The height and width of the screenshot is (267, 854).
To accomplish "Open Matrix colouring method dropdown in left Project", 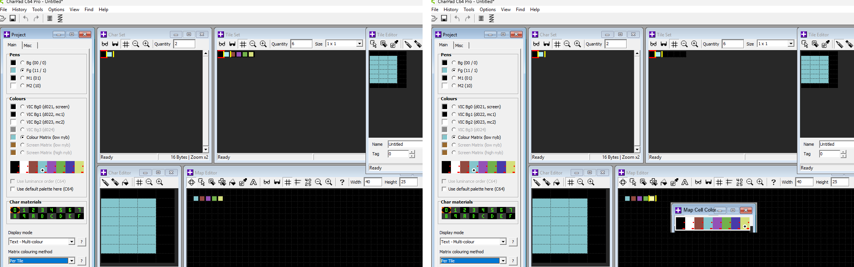I will click(x=72, y=261).
